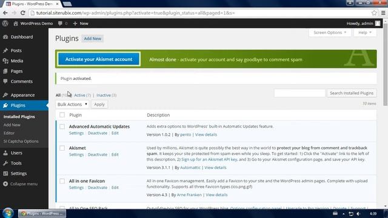Click Edit under All in one Favicon

point(115,188)
